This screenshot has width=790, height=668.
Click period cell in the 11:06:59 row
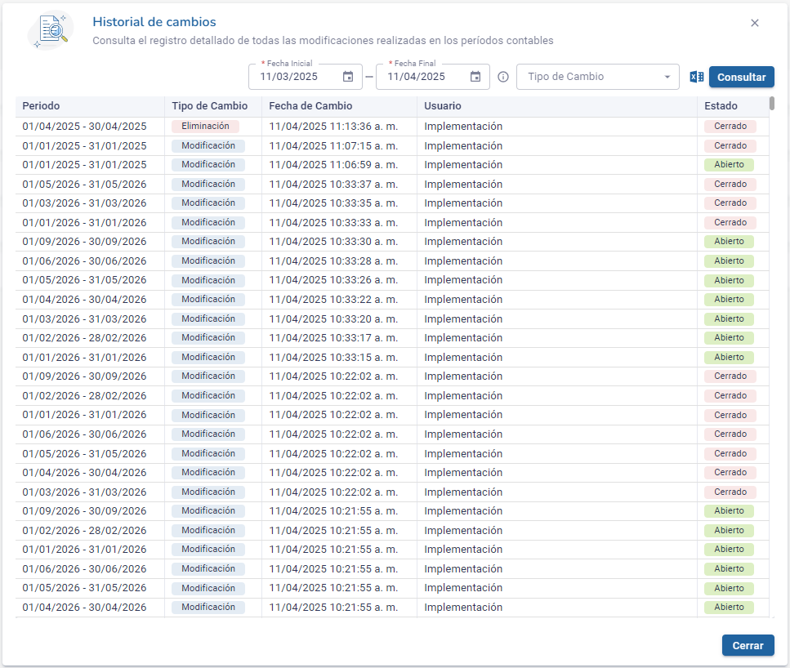[85, 165]
